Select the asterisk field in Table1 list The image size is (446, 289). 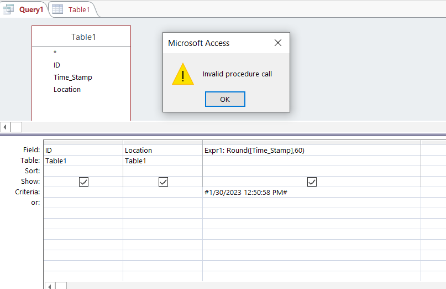tap(55, 52)
